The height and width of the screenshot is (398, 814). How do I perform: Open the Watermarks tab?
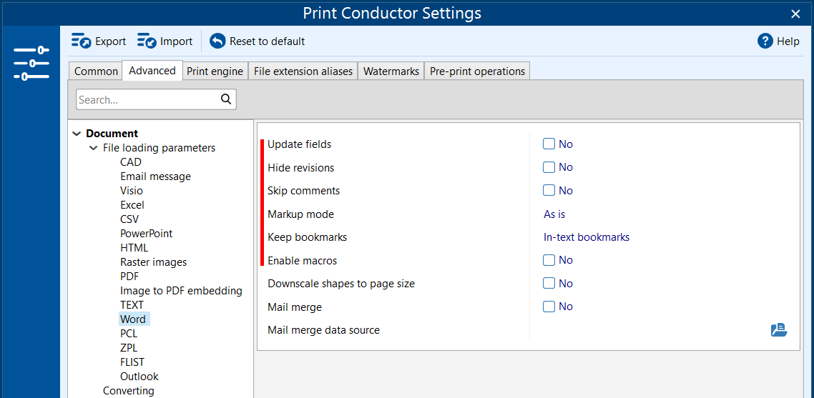pos(391,71)
